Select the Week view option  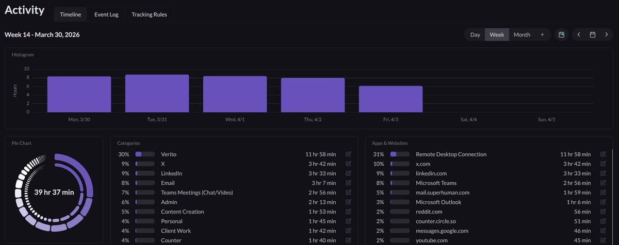click(497, 34)
